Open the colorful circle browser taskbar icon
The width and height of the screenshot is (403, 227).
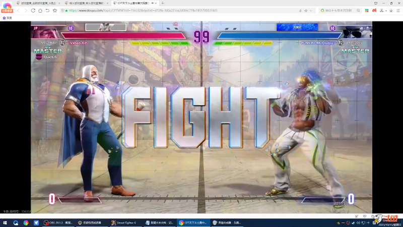click(26, 223)
